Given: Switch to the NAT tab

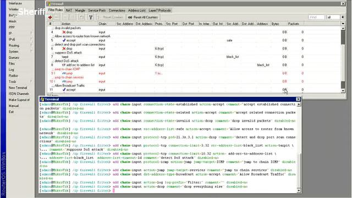Looking at the screenshot, I should 69,10.
